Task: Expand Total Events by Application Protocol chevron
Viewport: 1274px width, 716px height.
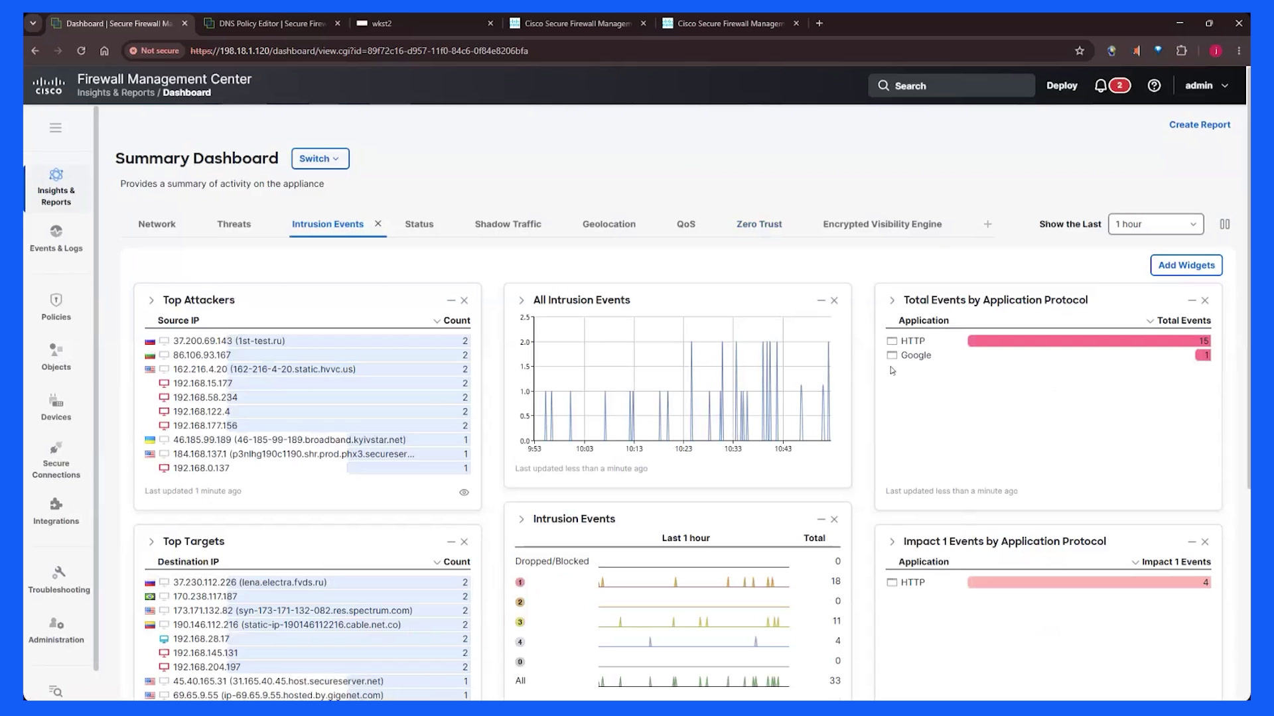Action: (x=892, y=300)
